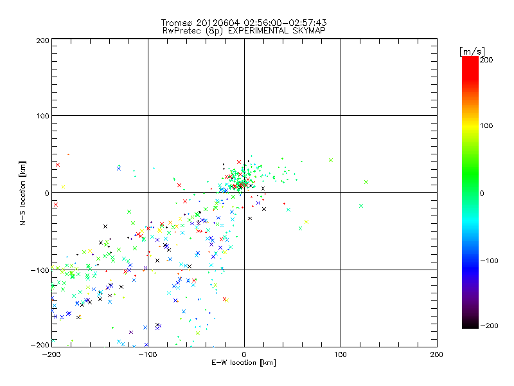Click the colorbar tick label "-100"
The image size is (514, 386).
pos(489,261)
